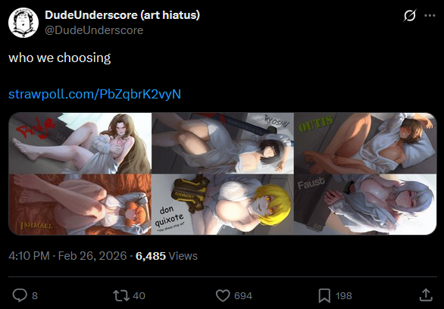Click the 694 likes count

click(243, 296)
